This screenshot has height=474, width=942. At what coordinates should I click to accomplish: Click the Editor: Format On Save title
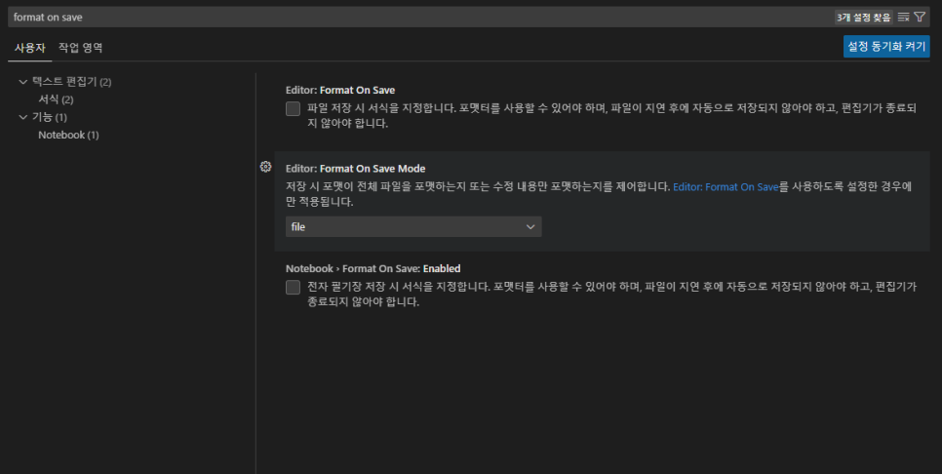pyautogui.click(x=340, y=90)
